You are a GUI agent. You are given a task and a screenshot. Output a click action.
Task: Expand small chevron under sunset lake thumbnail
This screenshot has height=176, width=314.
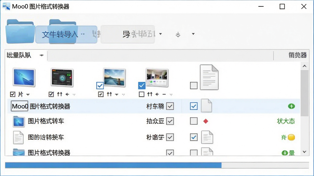click(123, 95)
